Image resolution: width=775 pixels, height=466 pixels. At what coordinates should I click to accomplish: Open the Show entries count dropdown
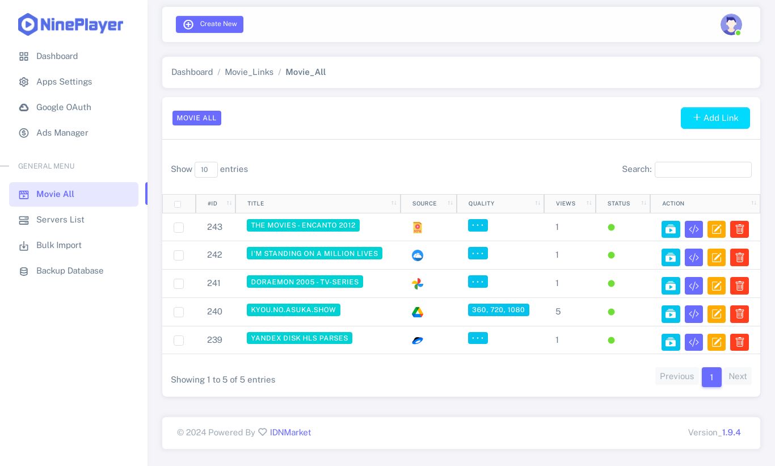click(206, 170)
